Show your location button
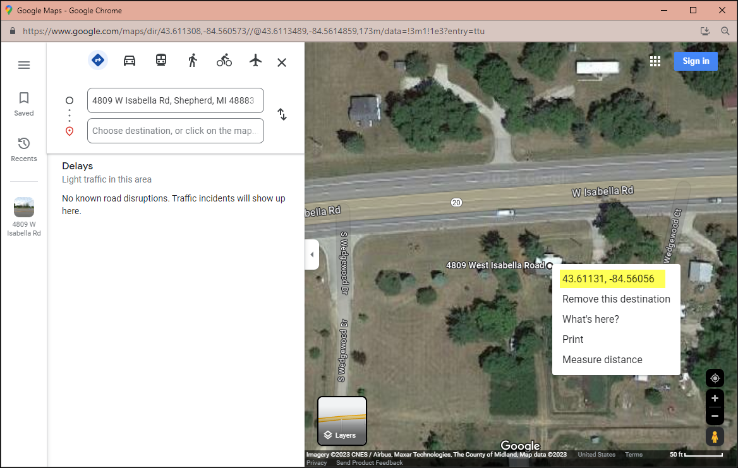This screenshot has height=468, width=738. 715,378
